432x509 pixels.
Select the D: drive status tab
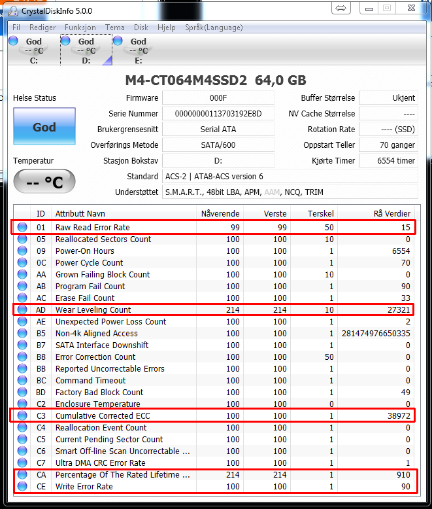tap(86, 50)
